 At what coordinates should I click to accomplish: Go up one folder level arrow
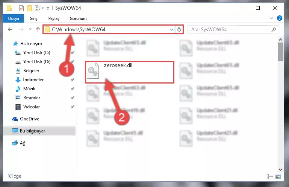coord(38,29)
